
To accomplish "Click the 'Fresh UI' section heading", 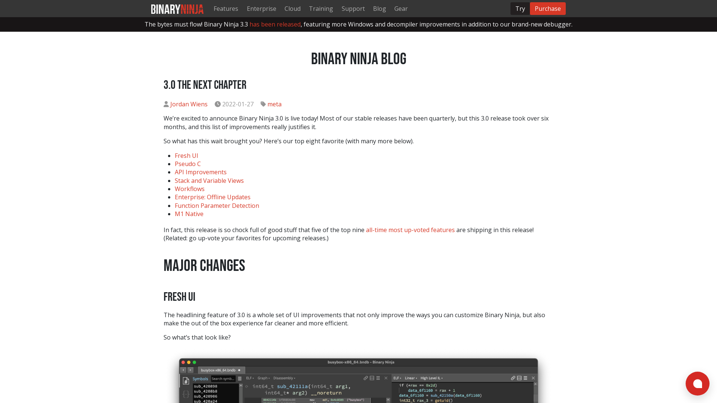I will click(x=179, y=297).
